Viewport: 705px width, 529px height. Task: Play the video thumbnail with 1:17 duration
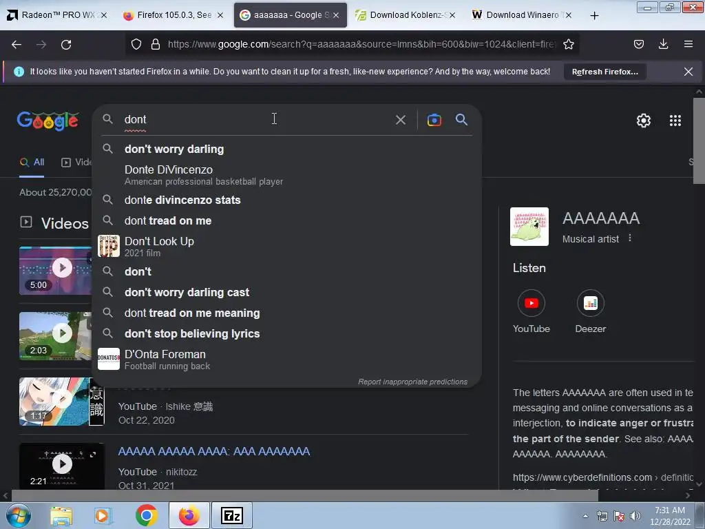(62, 402)
